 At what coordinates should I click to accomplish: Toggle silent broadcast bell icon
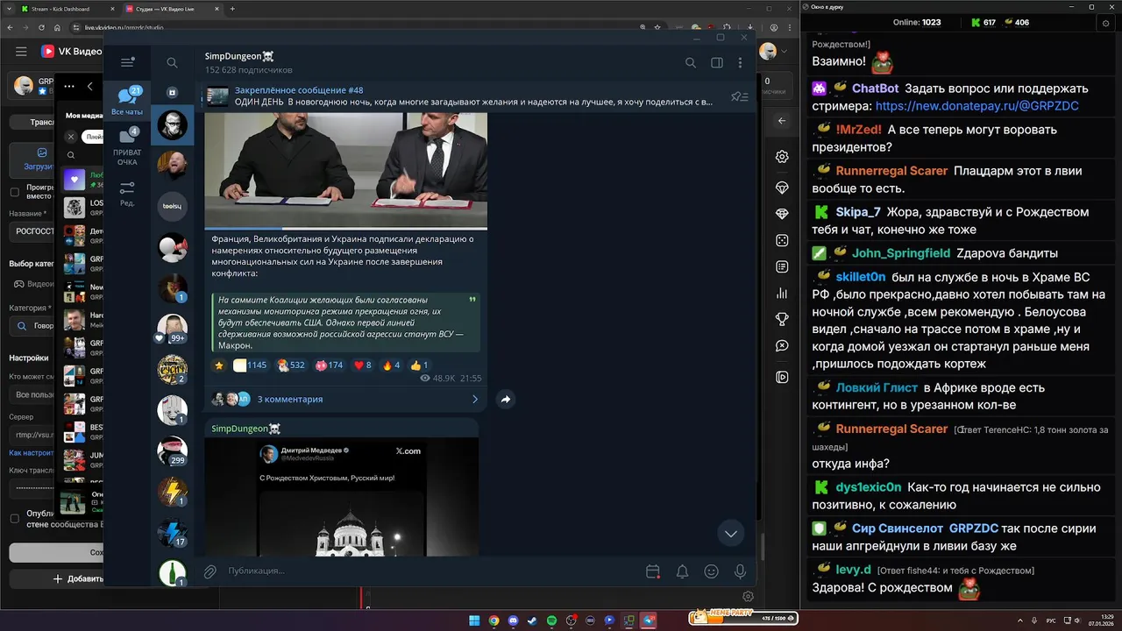tap(682, 571)
